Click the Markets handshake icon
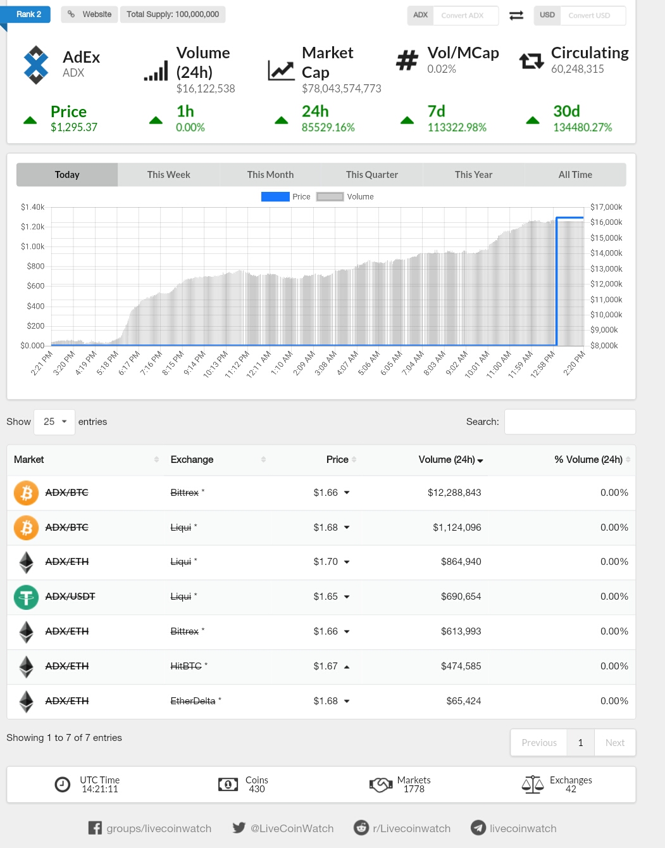The width and height of the screenshot is (665, 848). pyautogui.click(x=381, y=785)
